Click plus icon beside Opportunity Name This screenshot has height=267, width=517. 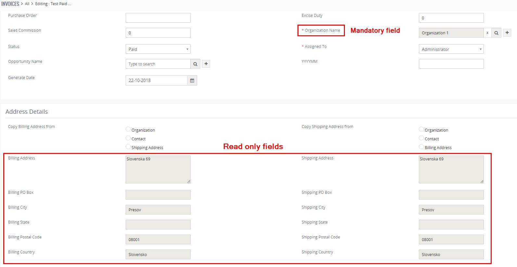(x=206, y=64)
